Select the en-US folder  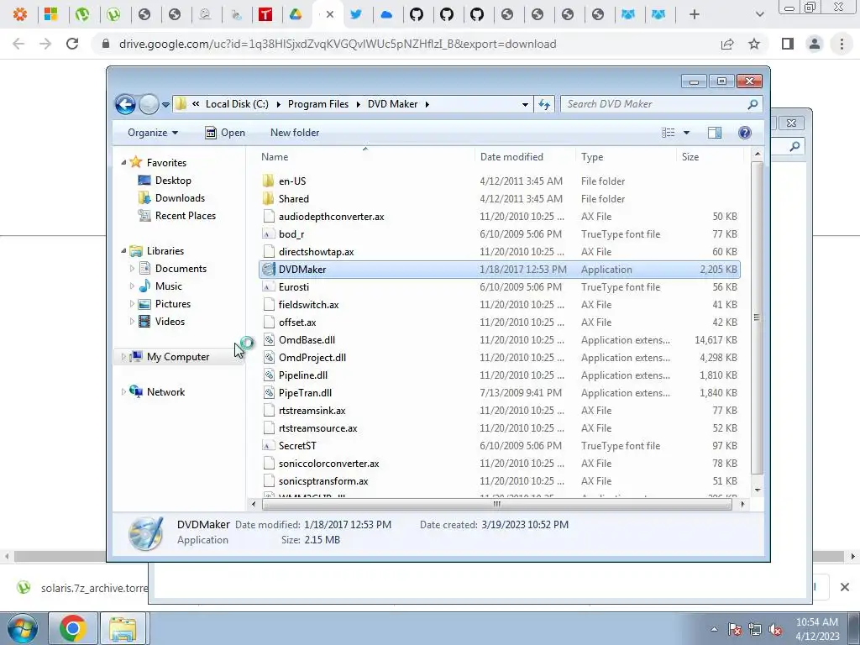(x=292, y=181)
